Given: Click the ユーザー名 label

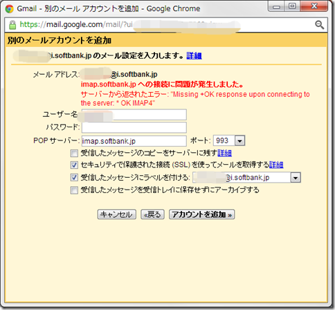Looking at the screenshot, I should 60,114.
